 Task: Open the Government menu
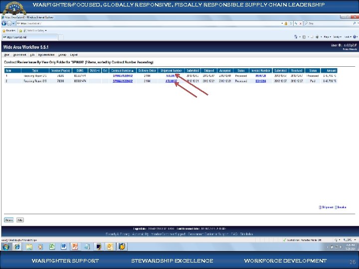(19, 55)
